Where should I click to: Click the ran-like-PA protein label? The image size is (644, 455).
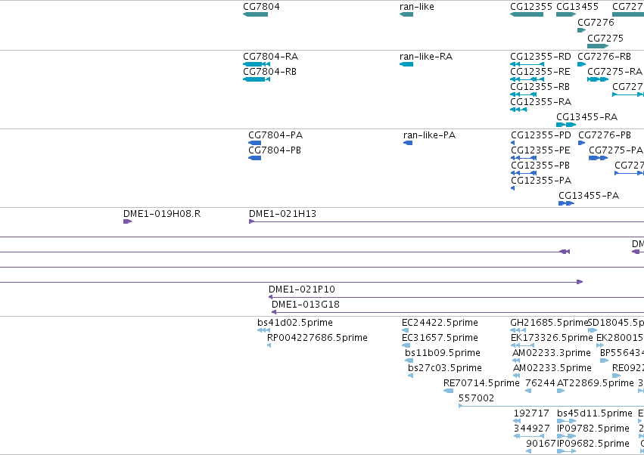pyautogui.click(x=429, y=135)
